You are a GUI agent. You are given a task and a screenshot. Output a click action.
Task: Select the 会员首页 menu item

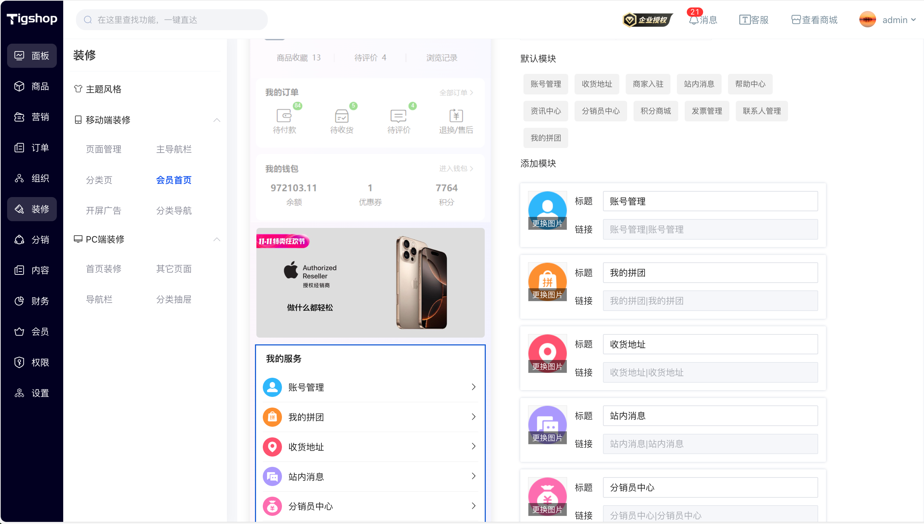[174, 180]
